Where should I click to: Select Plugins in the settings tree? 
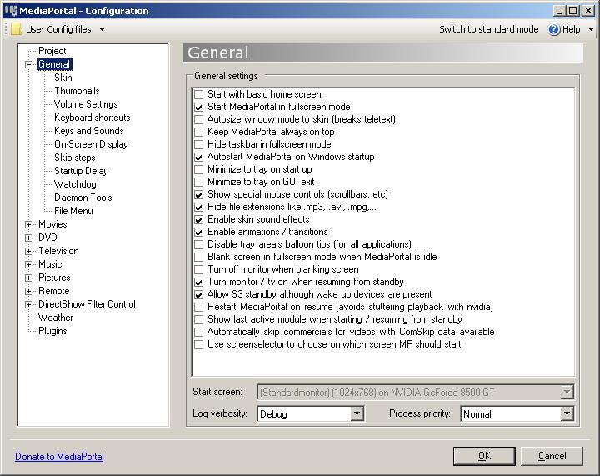click(x=52, y=331)
